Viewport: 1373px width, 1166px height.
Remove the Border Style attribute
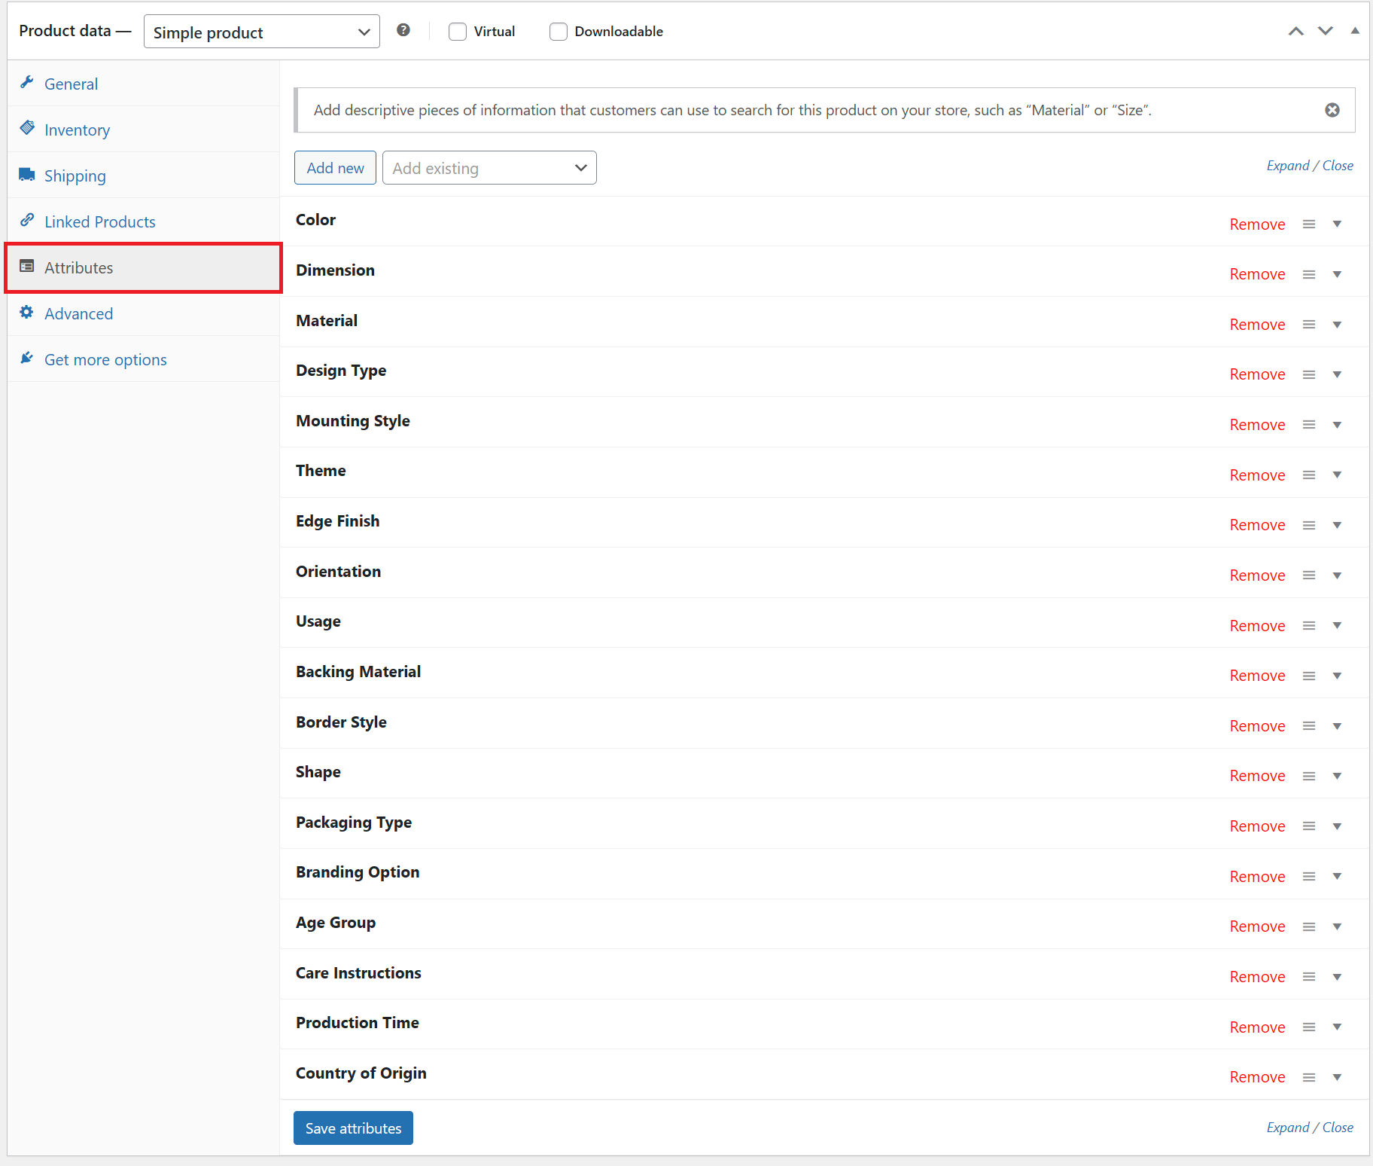(1257, 726)
